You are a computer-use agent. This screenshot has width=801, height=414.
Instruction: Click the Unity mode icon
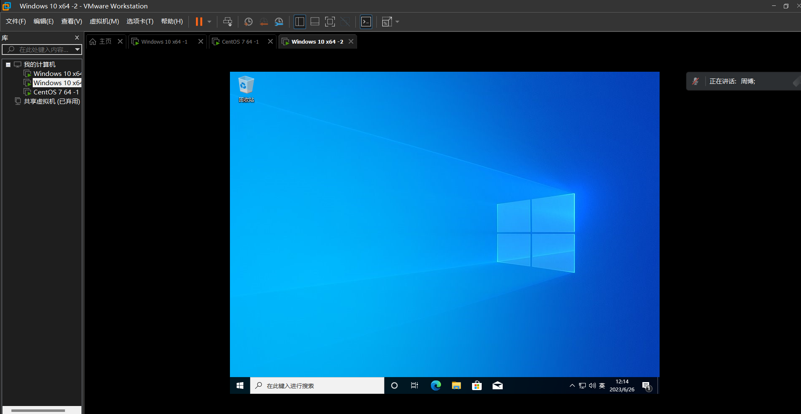pos(345,22)
